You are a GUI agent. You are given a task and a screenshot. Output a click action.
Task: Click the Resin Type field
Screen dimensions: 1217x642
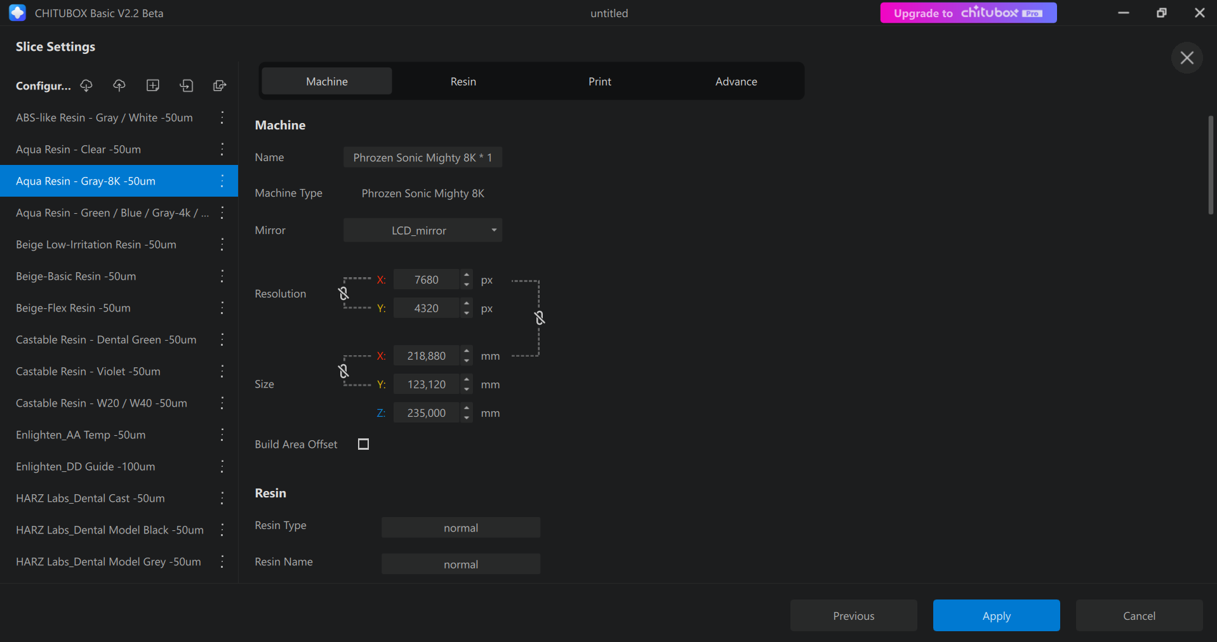(461, 528)
